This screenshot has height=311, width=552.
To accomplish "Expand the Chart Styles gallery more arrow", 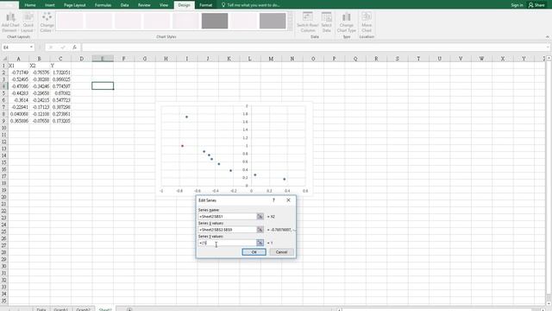I will coord(290,29).
